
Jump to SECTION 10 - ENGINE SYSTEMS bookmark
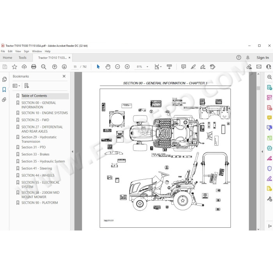point(44,113)
